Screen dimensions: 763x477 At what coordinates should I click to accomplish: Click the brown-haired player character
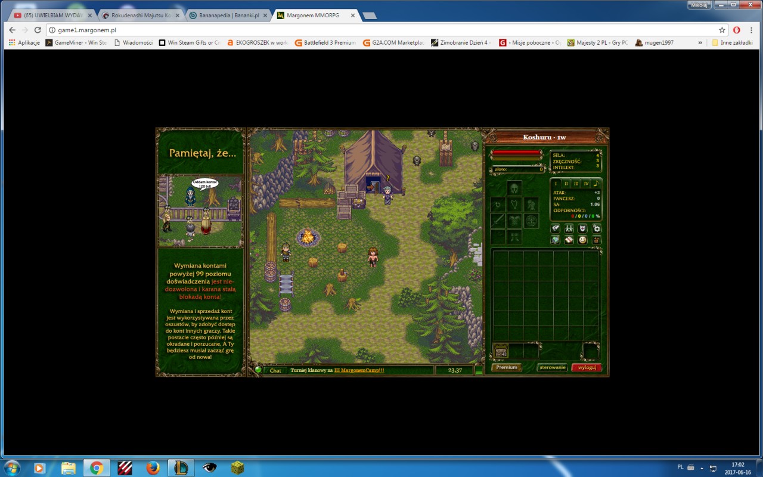pos(373,256)
